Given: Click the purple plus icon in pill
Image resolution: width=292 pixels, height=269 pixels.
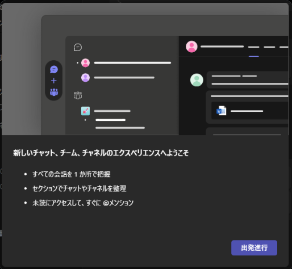Looking at the screenshot, I should coord(54,81).
